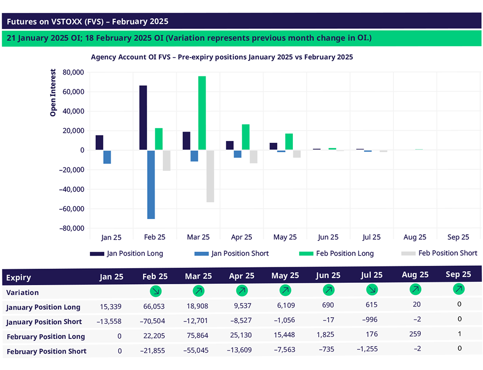Click the Jan Position Long legend swatch
Image resolution: width=483 pixels, height=370 pixels.
click(x=97, y=254)
